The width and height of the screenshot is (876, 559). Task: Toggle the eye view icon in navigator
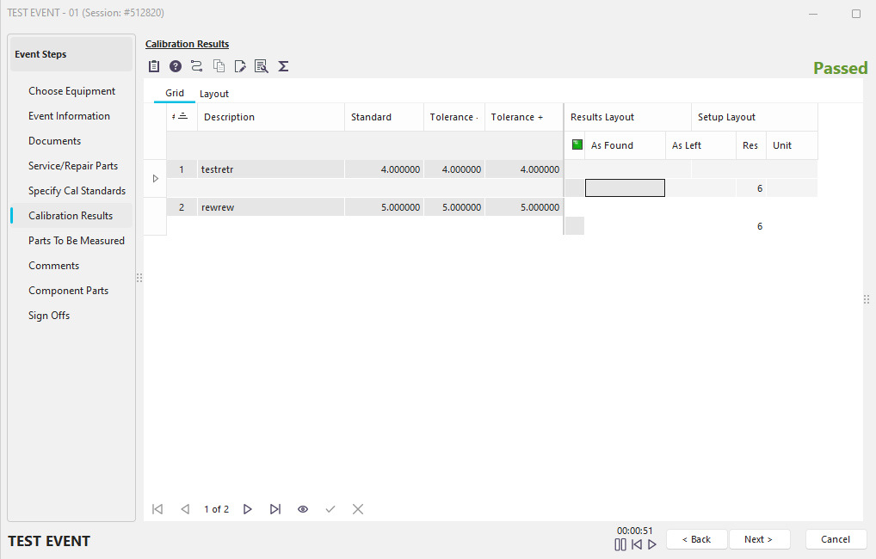click(x=303, y=509)
